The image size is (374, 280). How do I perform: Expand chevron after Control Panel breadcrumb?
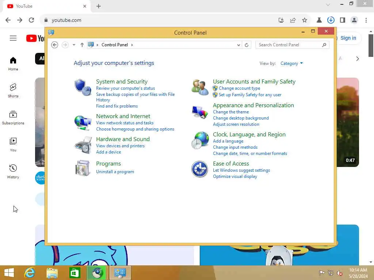tap(132, 45)
